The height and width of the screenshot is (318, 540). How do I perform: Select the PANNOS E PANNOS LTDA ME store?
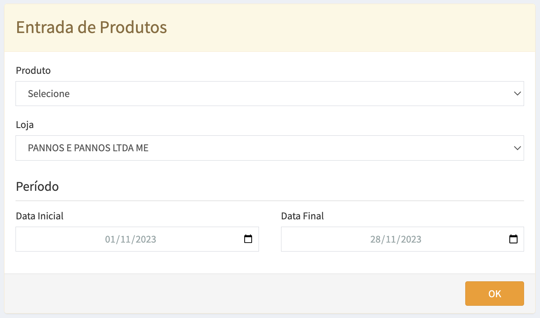(88, 148)
